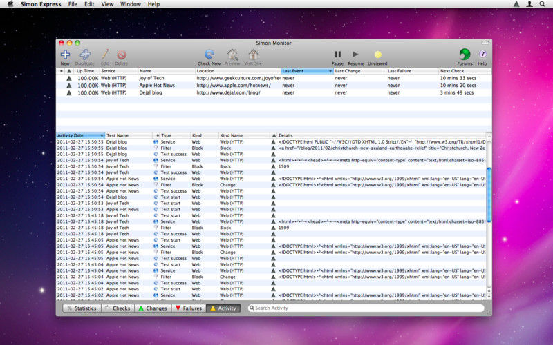This screenshot has width=553, height=345.
Task: Switch to the Checks tab
Action: 118,308
